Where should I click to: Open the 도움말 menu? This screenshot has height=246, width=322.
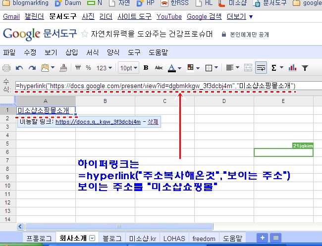pos(158,52)
